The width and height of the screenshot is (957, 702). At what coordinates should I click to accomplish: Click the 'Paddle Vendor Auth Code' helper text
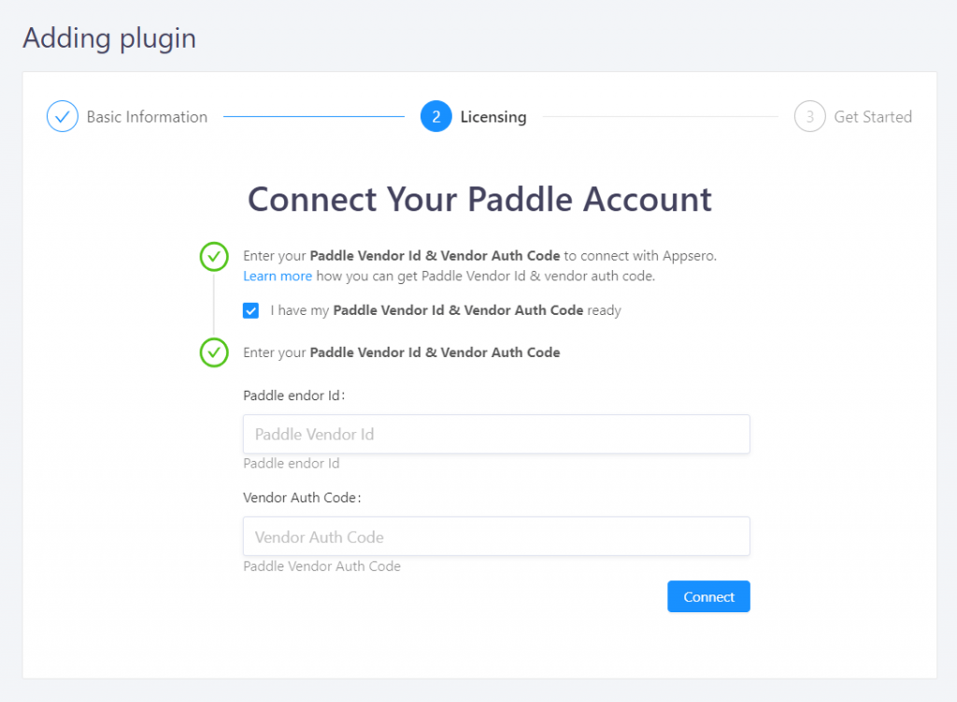click(x=321, y=566)
